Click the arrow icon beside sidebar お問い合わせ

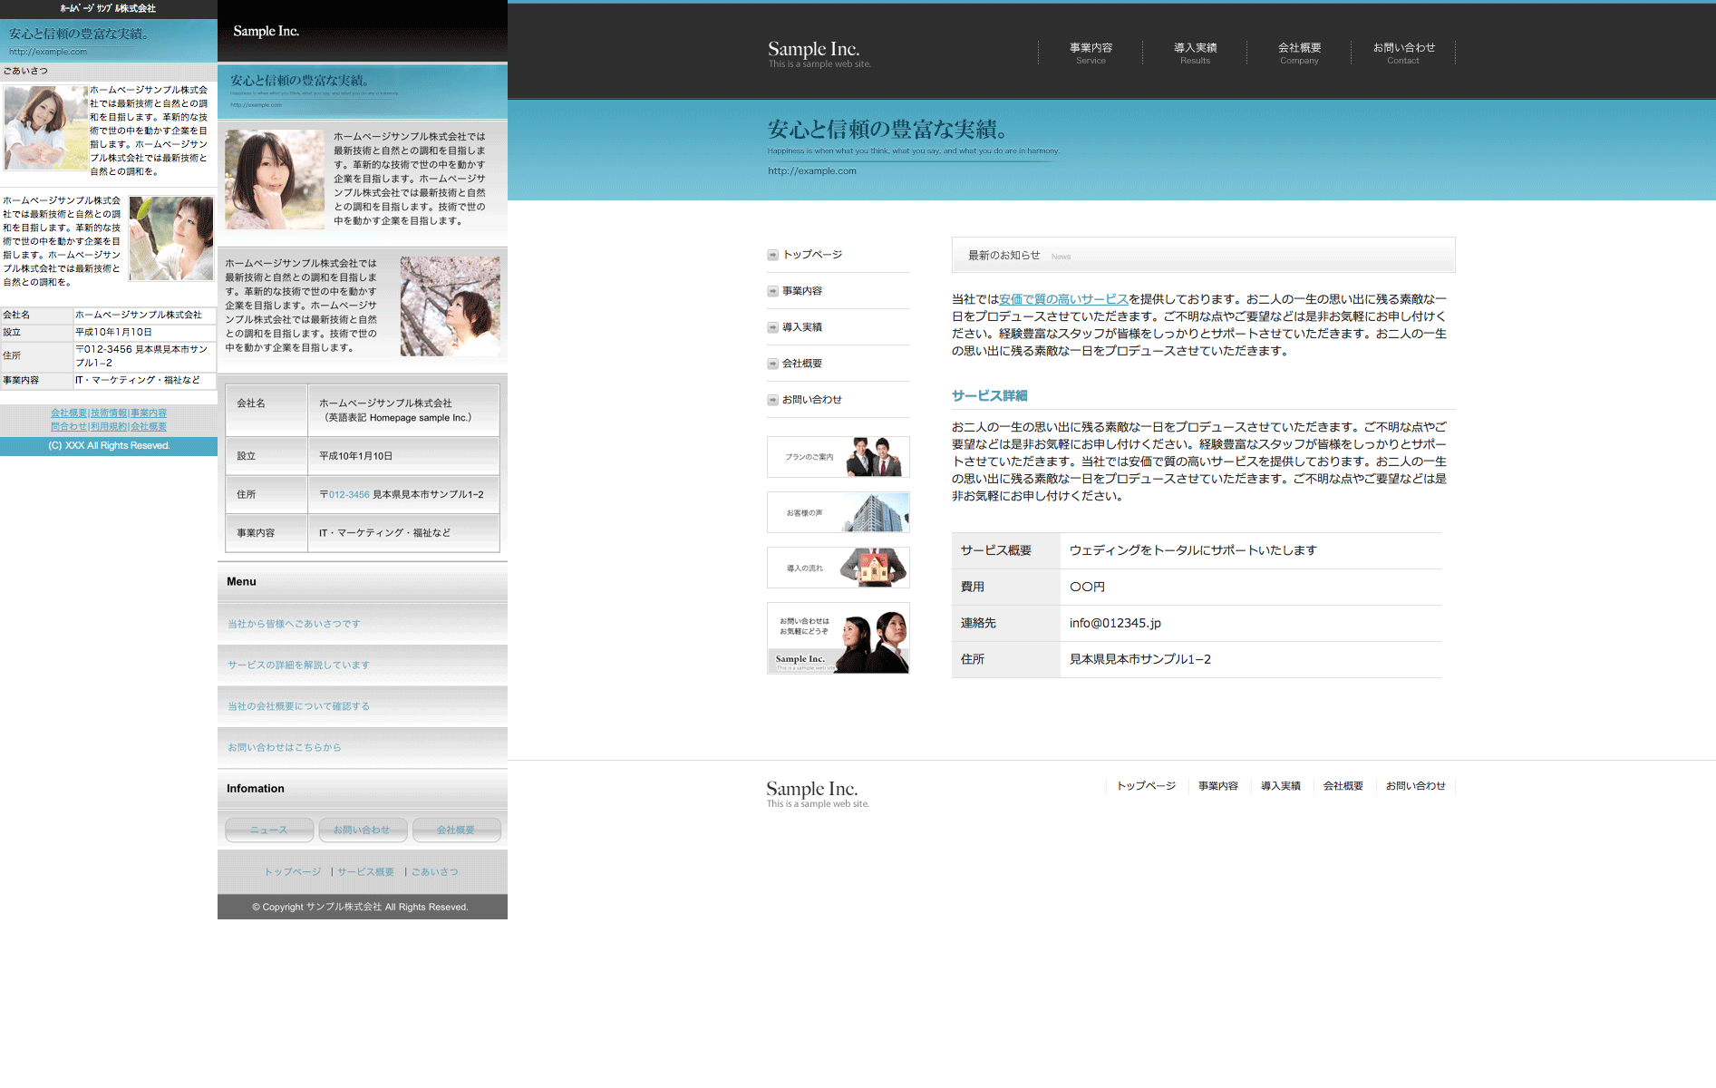pyautogui.click(x=772, y=400)
